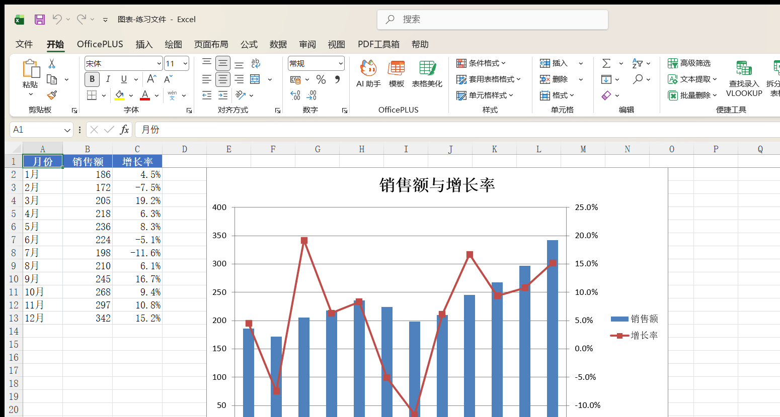Viewport: 780px width, 417px height.
Task: Click the Name Box showing A1
Action: click(x=41, y=130)
